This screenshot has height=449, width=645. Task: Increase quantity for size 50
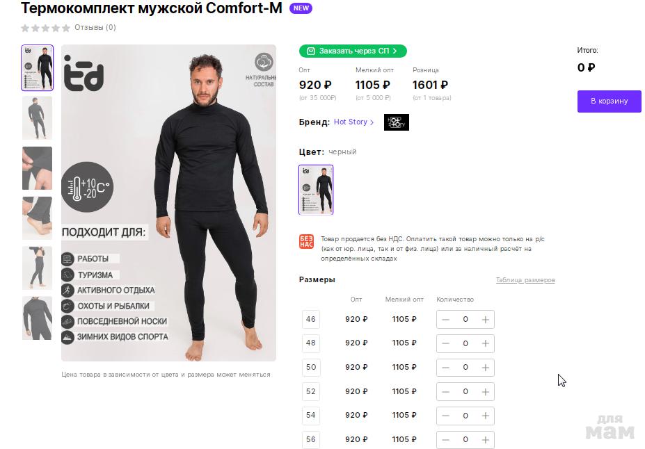(486, 367)
